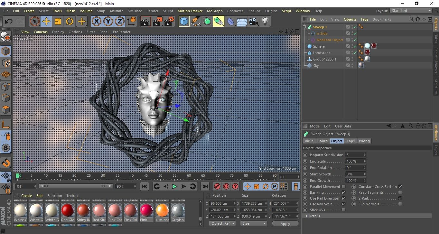
Task: Open the Layout Standard dropdown
Action: pyautogui.click(x=411, y=11)
